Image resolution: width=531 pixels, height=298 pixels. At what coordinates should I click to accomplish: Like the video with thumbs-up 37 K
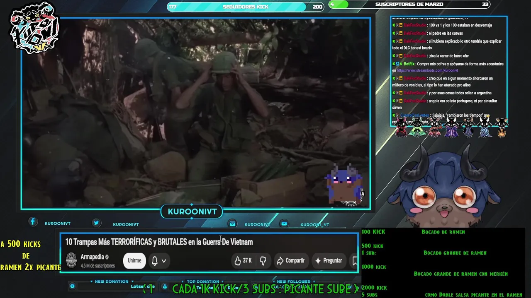coord(243,261)
